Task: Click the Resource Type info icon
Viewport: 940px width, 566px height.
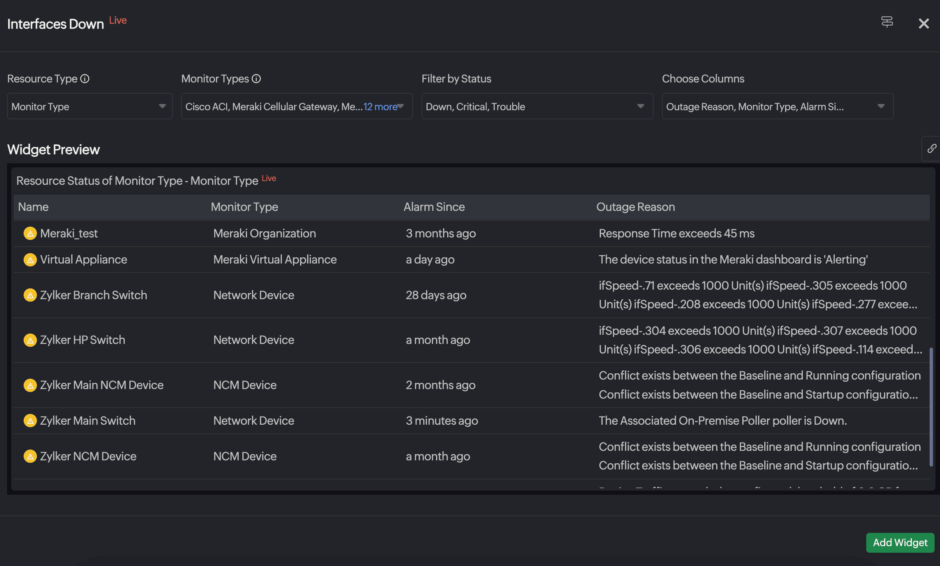Action: pos(85,79)
